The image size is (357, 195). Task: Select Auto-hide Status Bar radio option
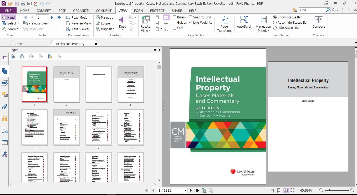[275, 23]
